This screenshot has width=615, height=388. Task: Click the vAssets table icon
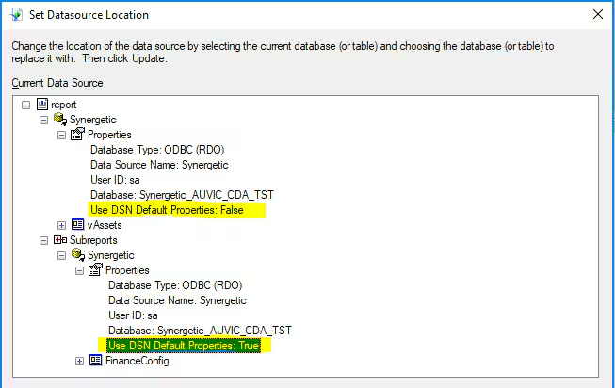pos(77,225)
